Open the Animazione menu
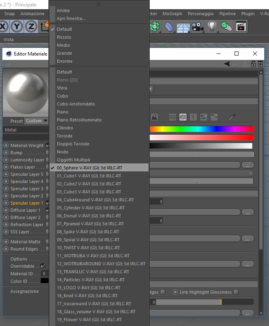The height and width of the screenshot is (326, 269). [32, 14]
